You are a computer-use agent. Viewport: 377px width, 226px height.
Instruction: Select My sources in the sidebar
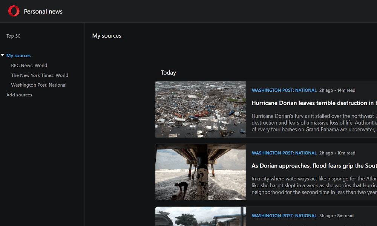(x=18, y=56)
